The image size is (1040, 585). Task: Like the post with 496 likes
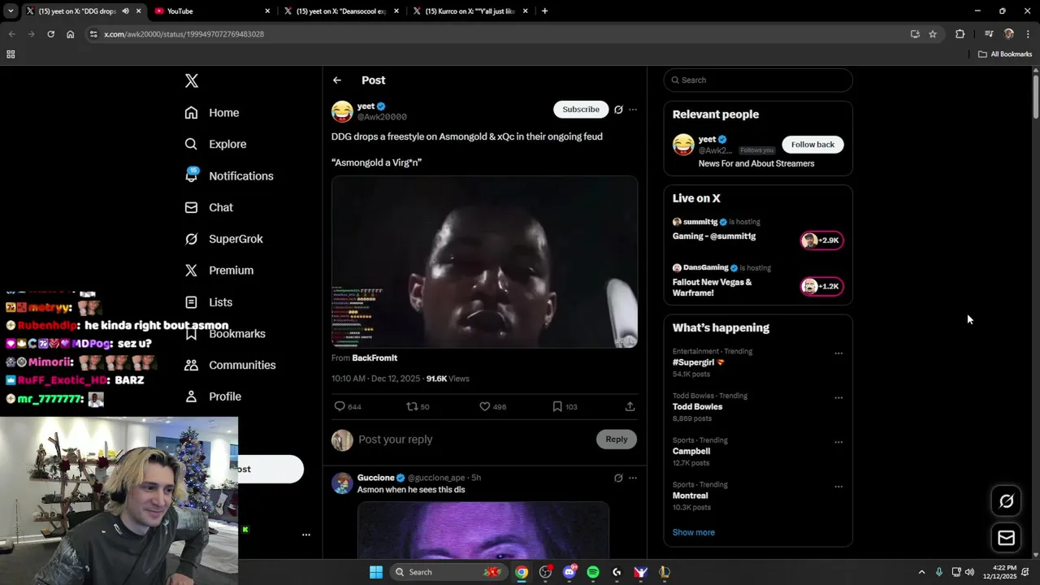click(492, 406)
